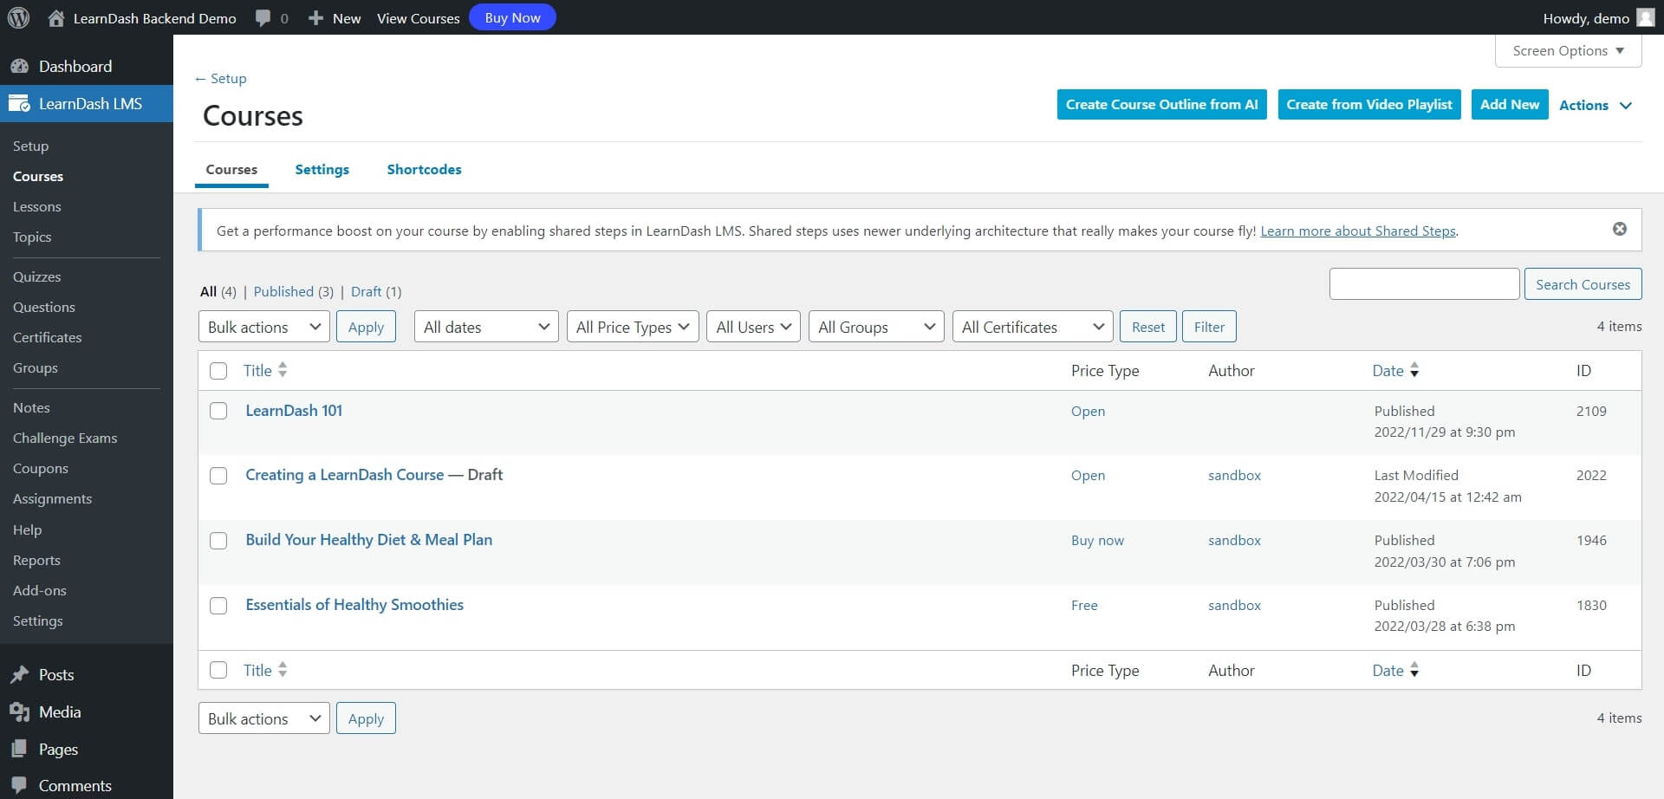
Task: Click the home icon beside LearnDash Backend Demo
Action: [56, 18]
